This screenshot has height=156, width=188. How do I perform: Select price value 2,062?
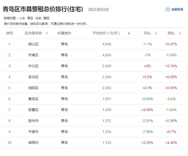(107, 88)
